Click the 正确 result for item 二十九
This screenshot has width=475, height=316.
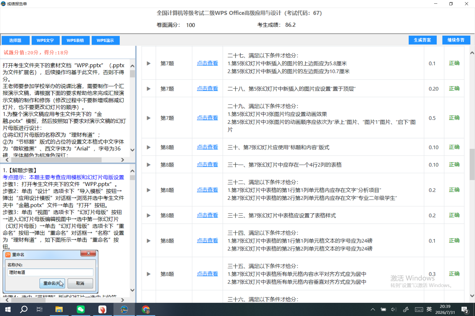(x=454, y=118)
